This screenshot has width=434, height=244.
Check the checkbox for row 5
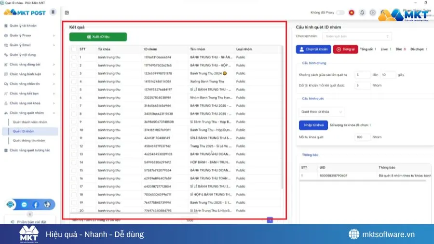pos(74,90)
